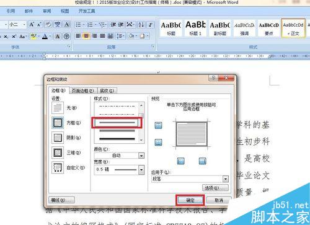Select the 无 (None) border setting
Screen dimensions: 310x225
pyautogui.click(x=58, y=108)
